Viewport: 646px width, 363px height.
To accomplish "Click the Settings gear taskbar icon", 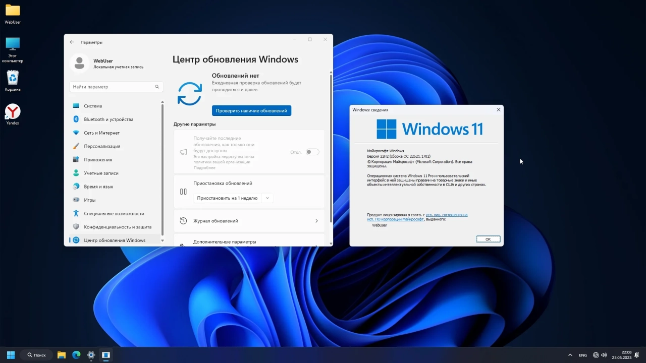I will point(91,355).
